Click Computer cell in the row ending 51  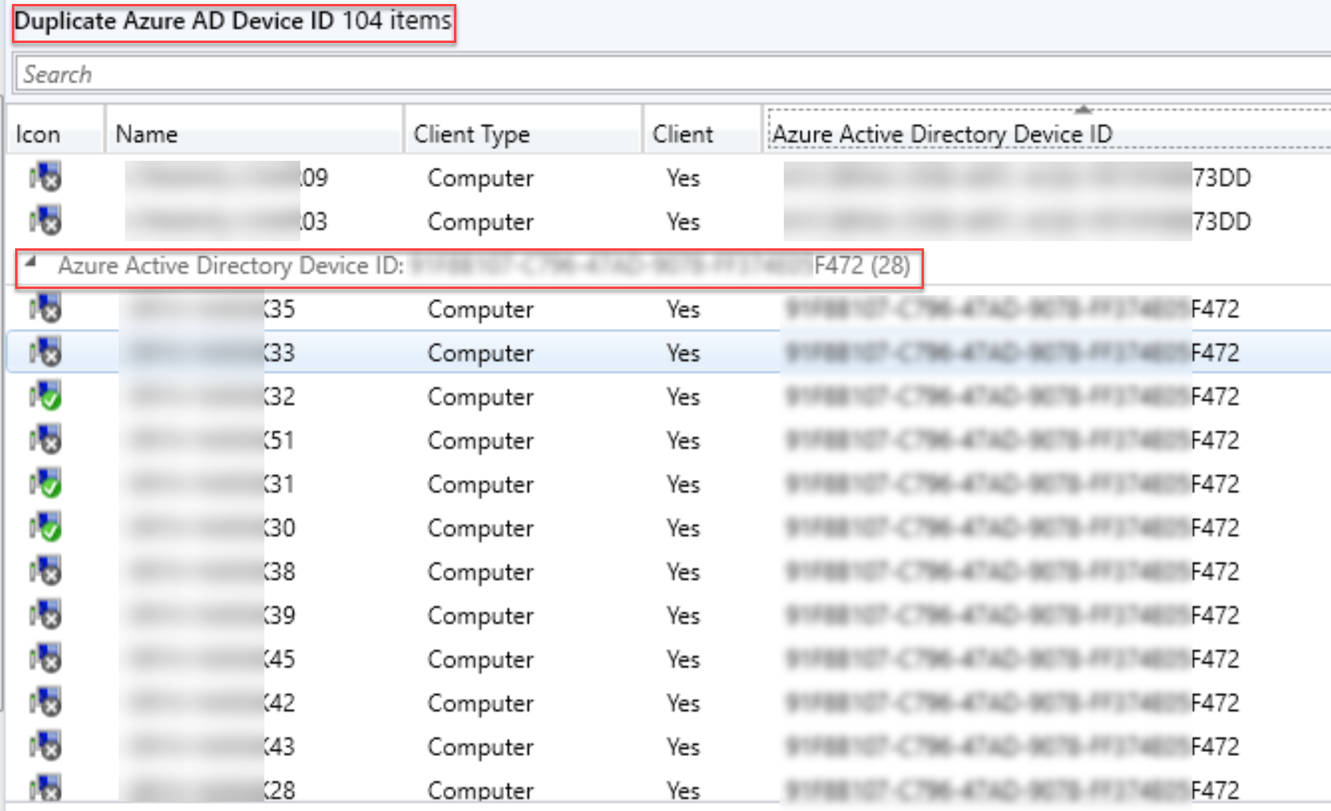pos(480,441)
